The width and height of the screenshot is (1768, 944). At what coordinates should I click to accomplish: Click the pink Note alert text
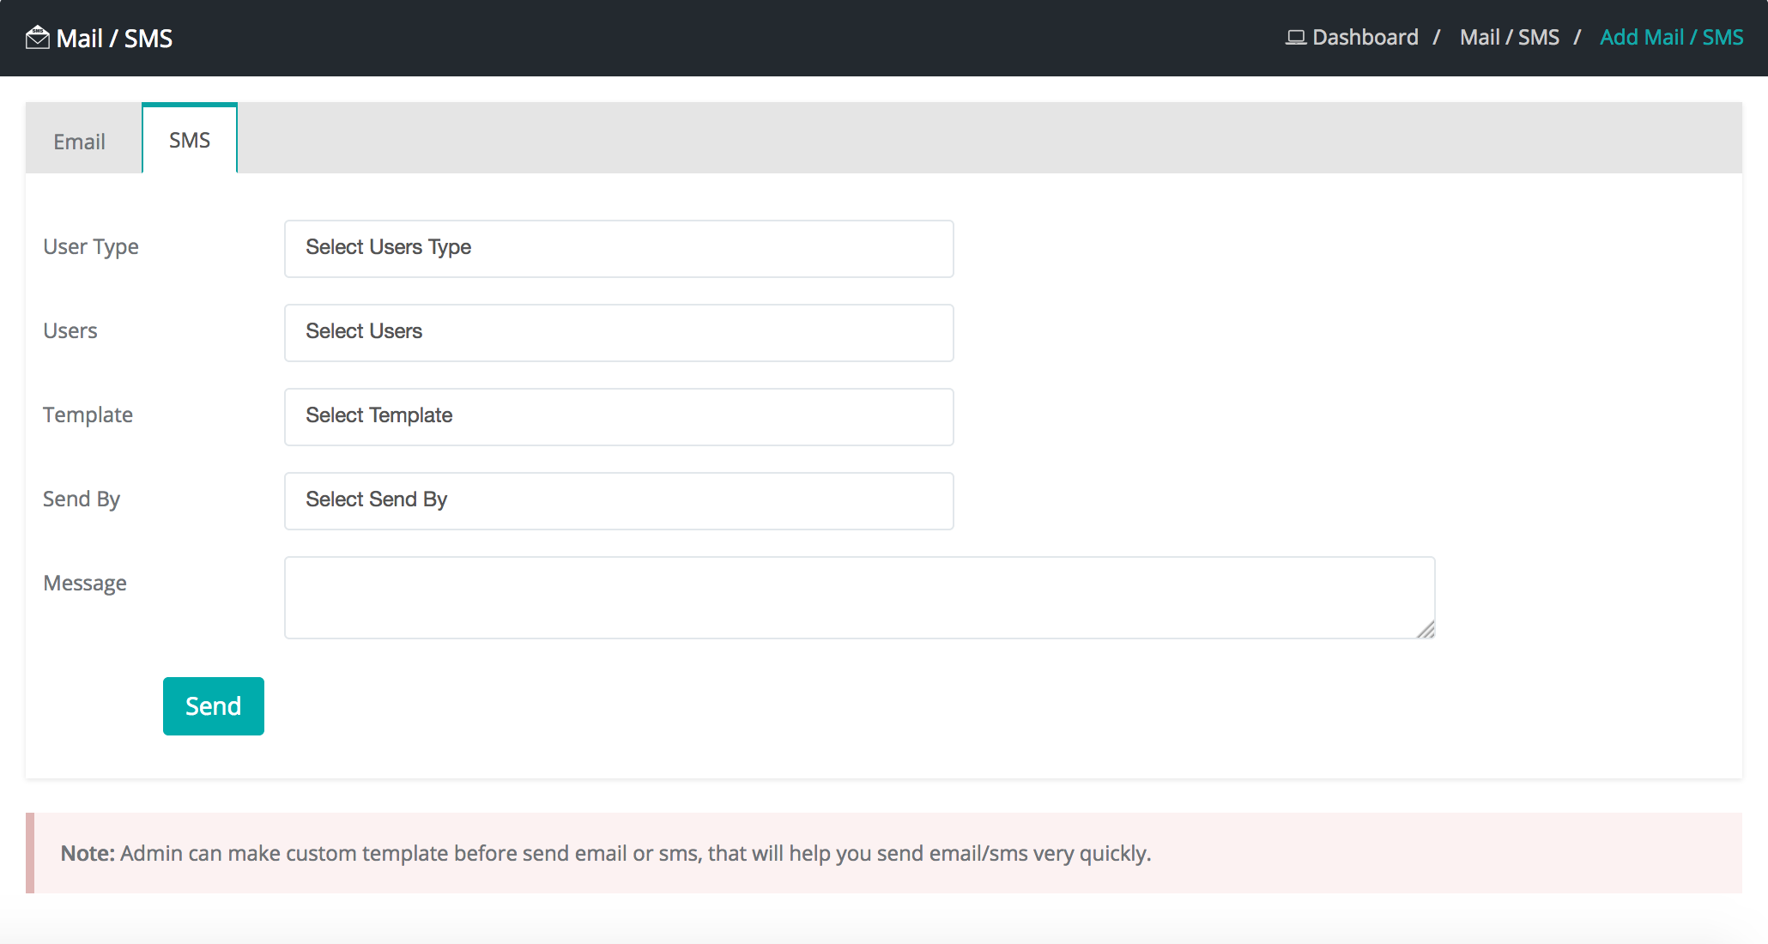[605, 853]
